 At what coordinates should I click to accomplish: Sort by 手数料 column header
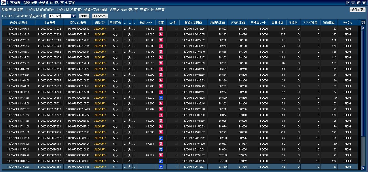tap(293, 22)
